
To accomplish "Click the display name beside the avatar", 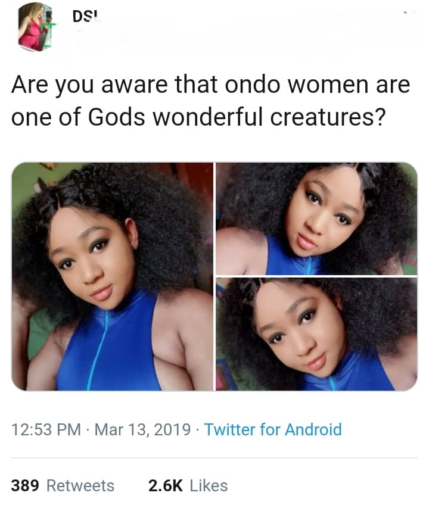I will 85,17.
